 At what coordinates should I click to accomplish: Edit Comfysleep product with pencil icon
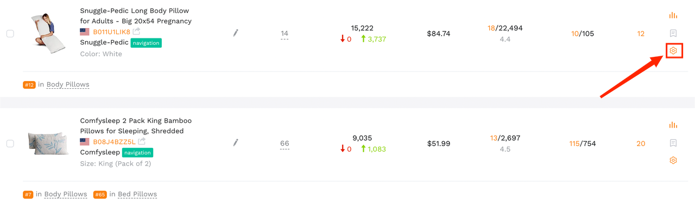236,143
